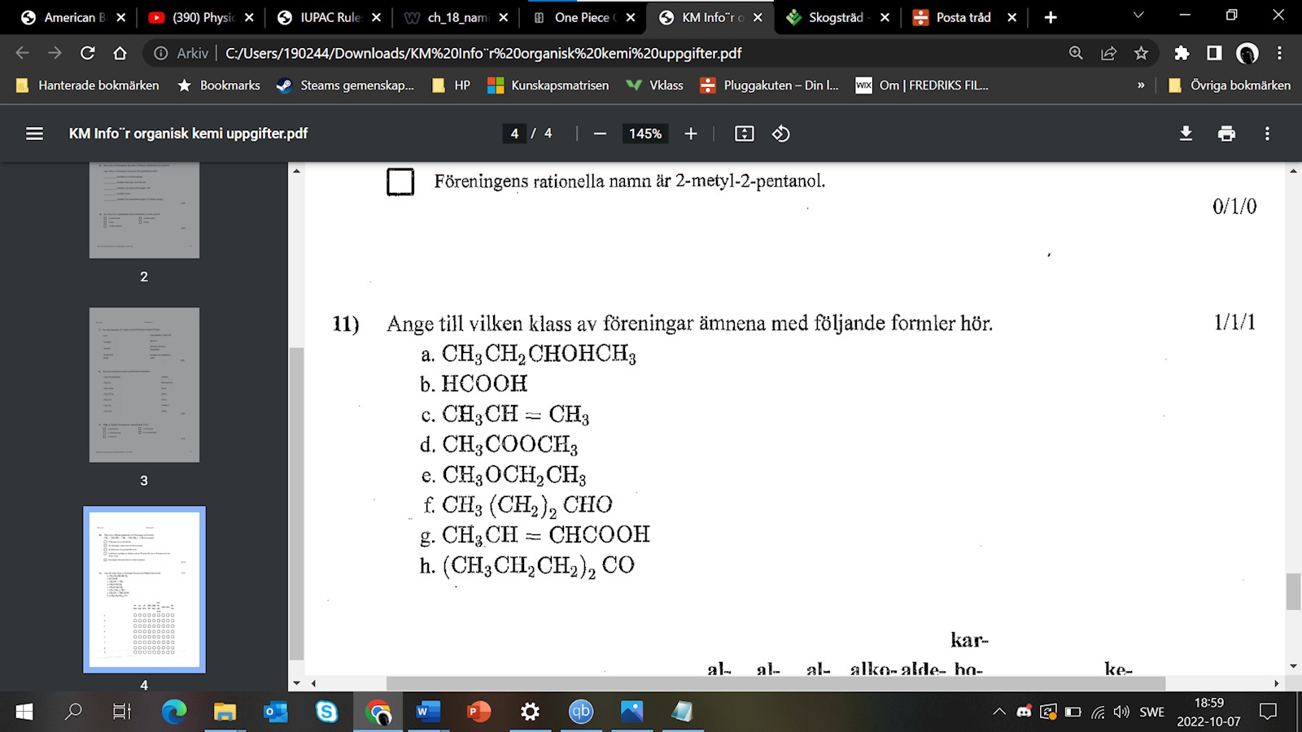Switch to the One Piece tab
Image resolution: width=1302 pixels, height=732 pixels.
[584, 17]
